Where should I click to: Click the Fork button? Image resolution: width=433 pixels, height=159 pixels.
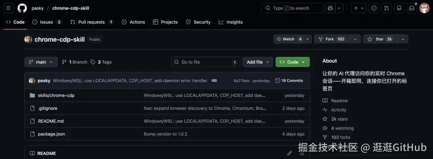point(332,39)
